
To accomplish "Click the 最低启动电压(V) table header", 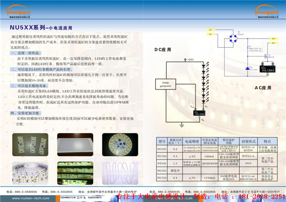I will click(x=175, y=141).
